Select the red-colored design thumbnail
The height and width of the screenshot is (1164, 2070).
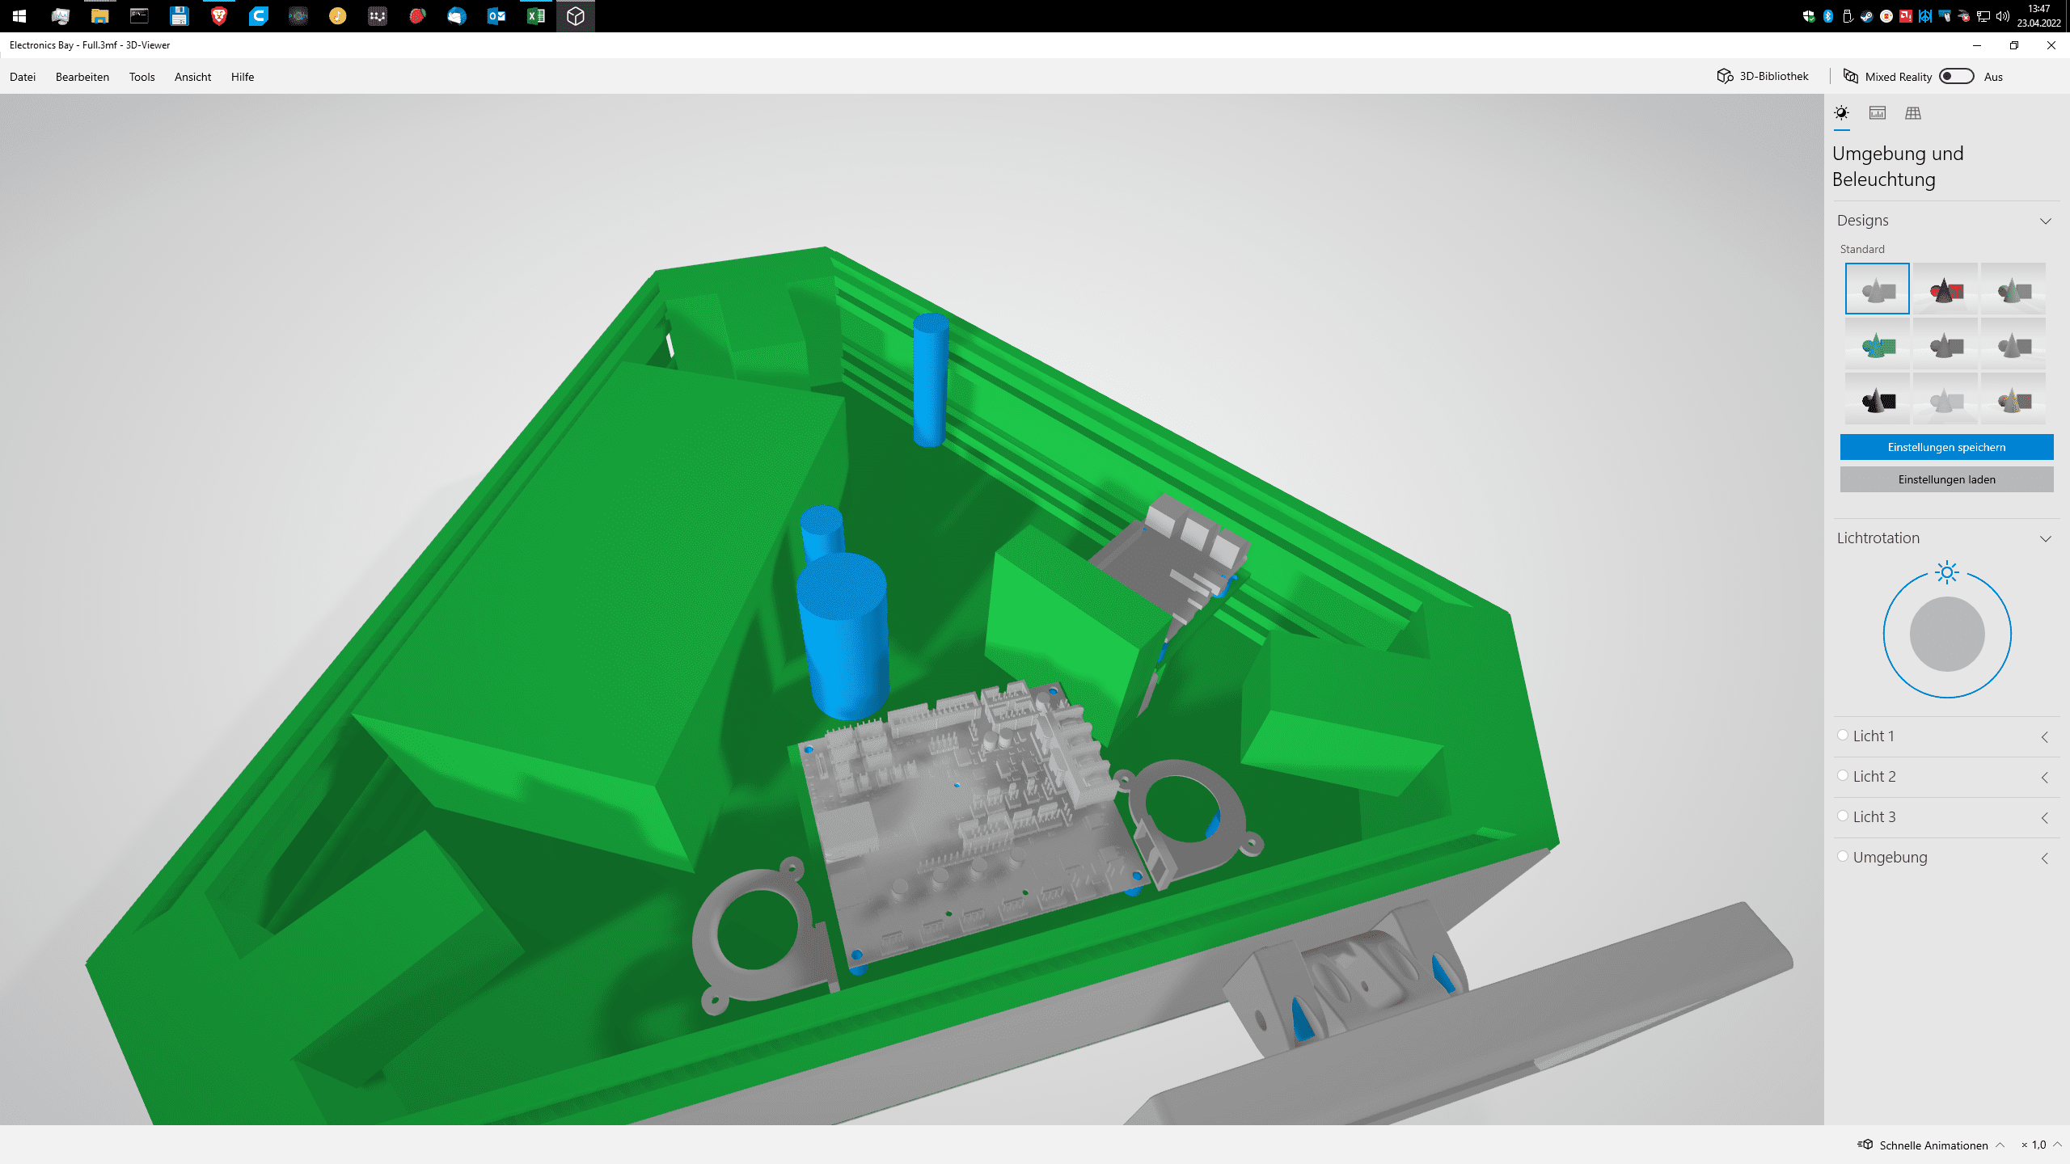1945,289
